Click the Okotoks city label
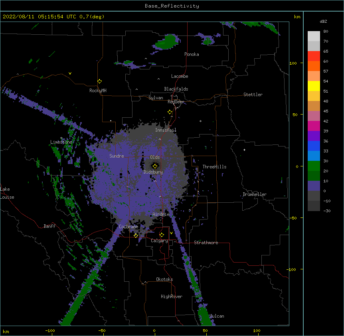Viewport: 344px width, 336px height. coord(164,279)
